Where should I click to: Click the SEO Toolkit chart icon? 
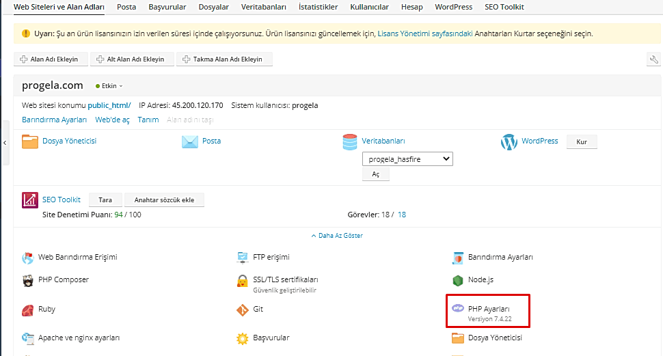pyautogui.click(x=30, y=200)
